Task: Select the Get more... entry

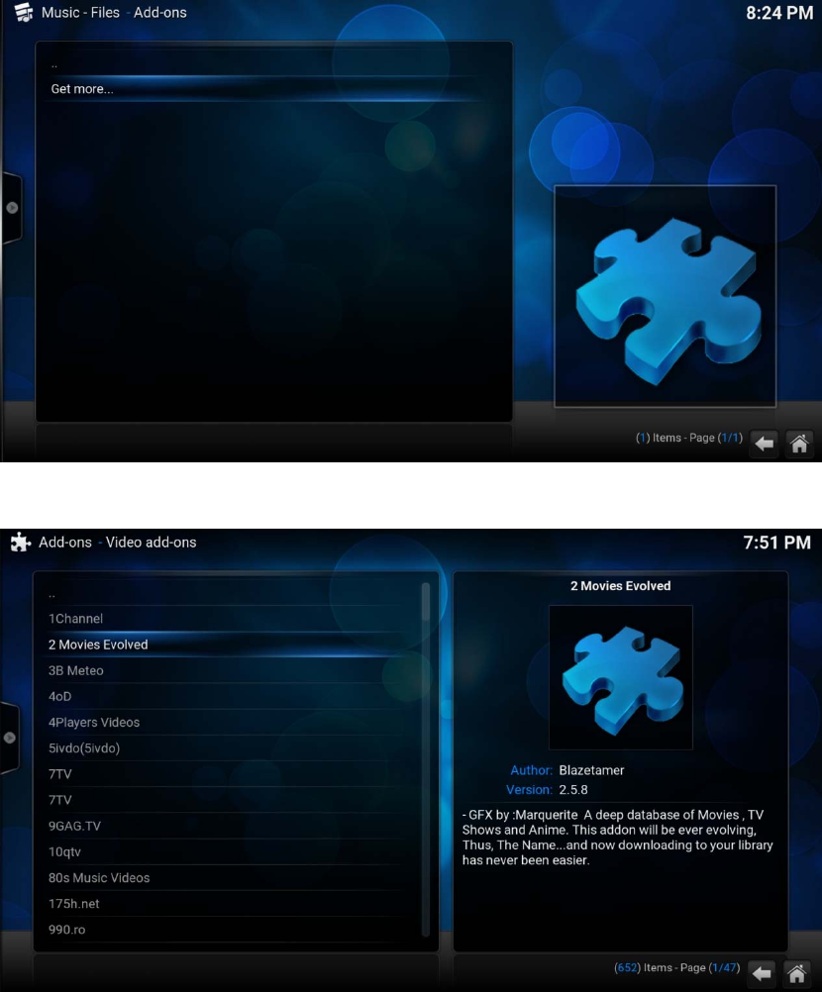Action: pos(265,89)
